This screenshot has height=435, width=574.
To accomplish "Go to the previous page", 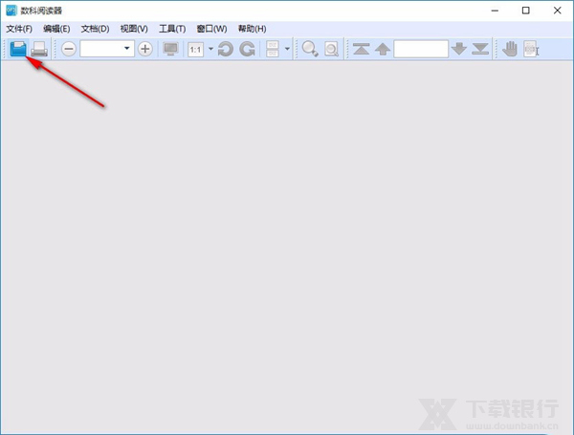I will (x=382, y=49).
